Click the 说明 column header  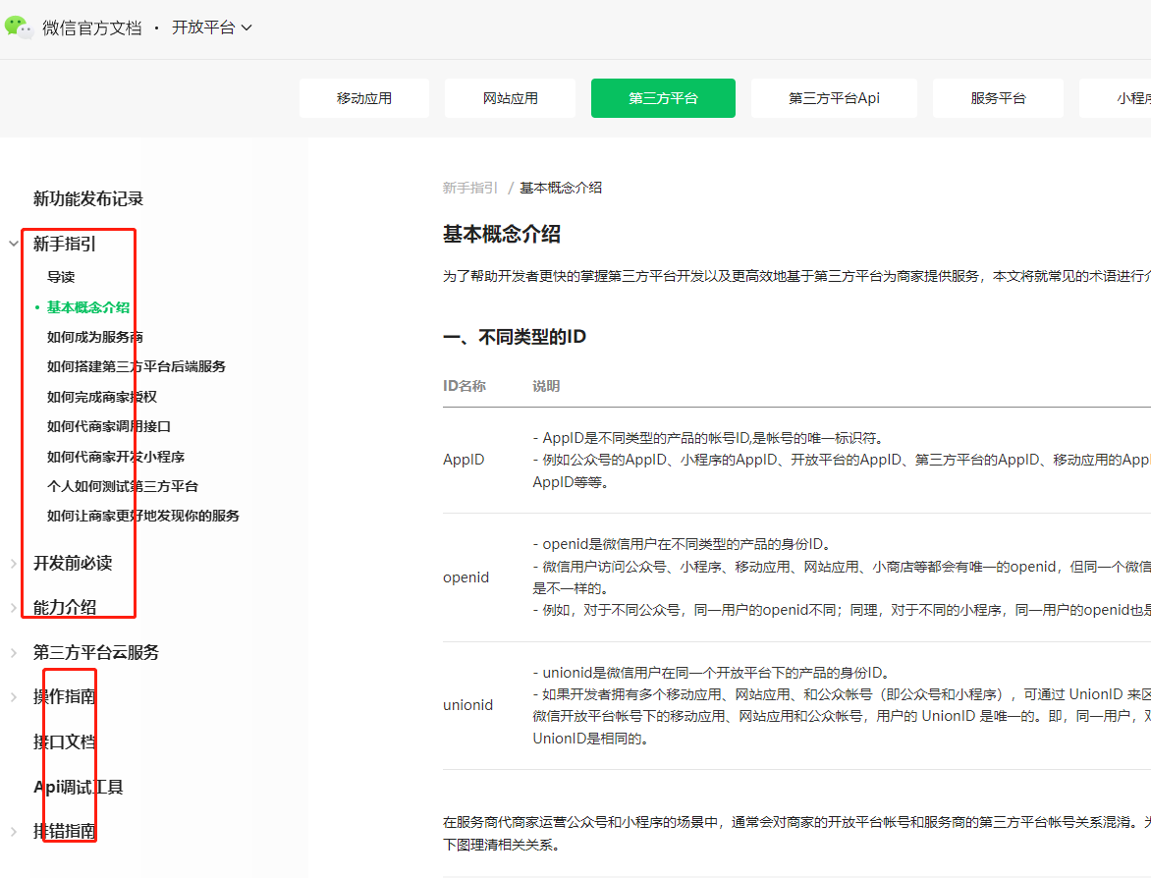tap(546, 386)
